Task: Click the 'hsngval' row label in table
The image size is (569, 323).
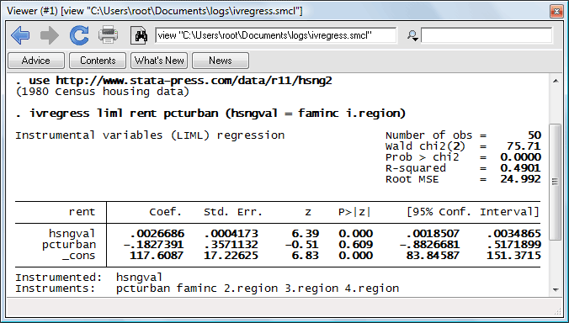Action: 72,234
